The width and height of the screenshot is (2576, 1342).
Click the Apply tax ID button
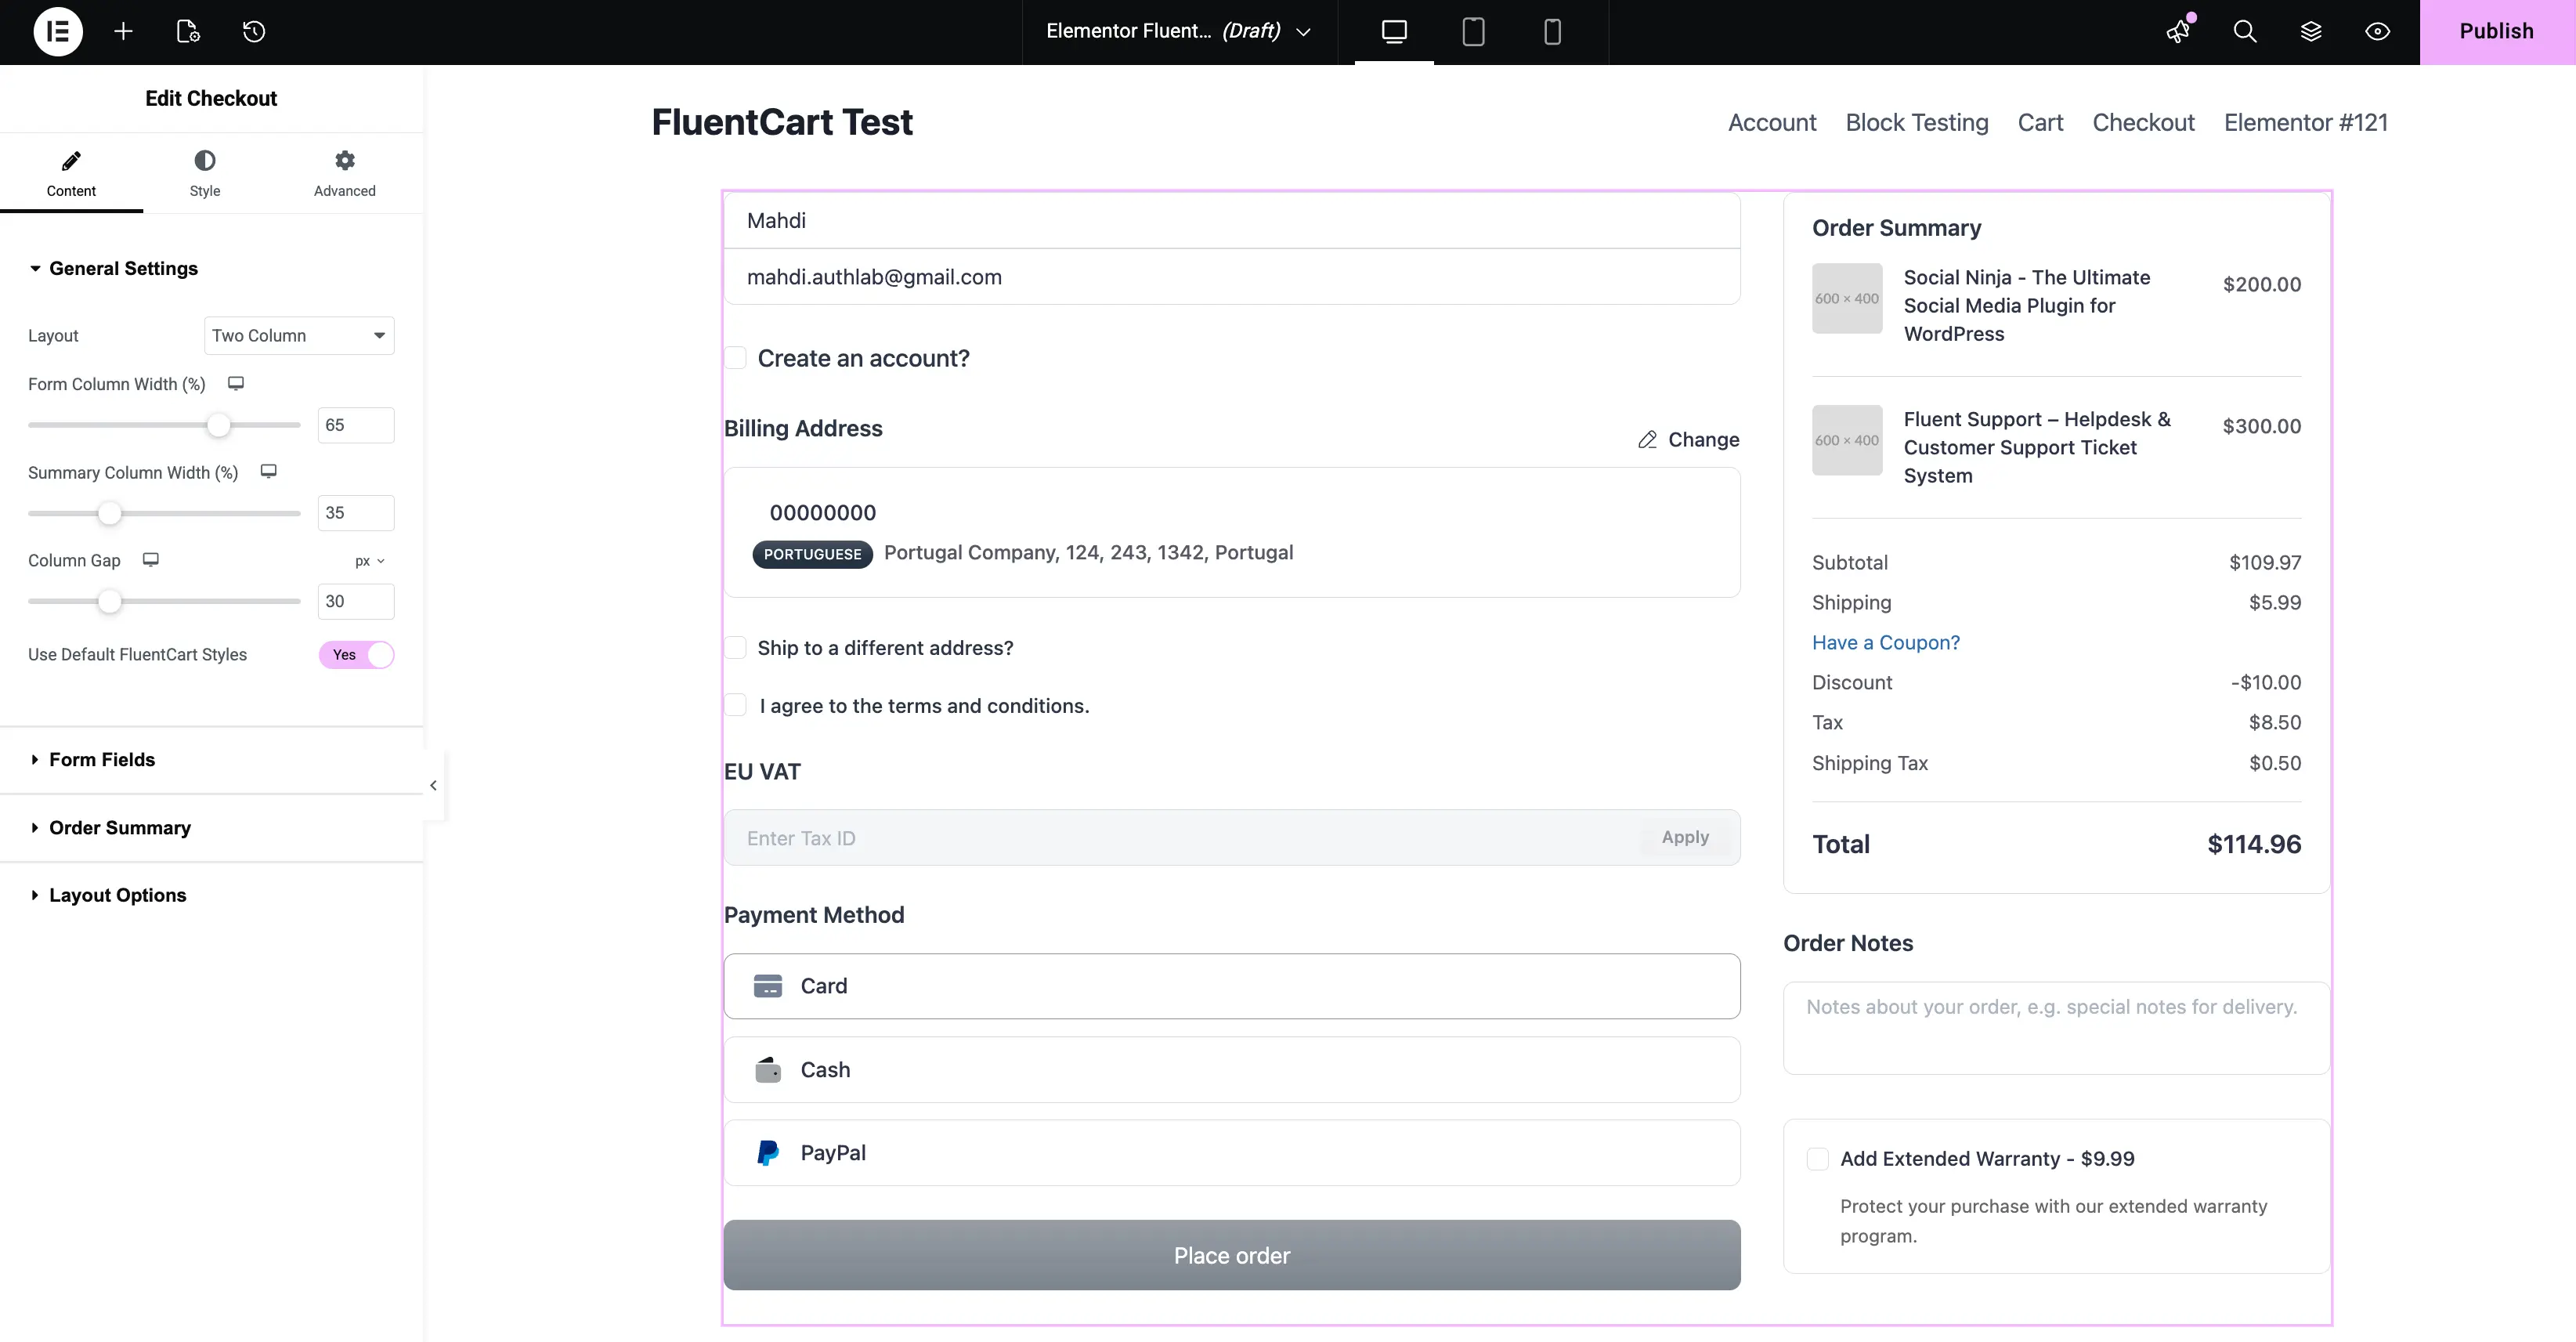pyautogui.click(x=1685, y=837)
